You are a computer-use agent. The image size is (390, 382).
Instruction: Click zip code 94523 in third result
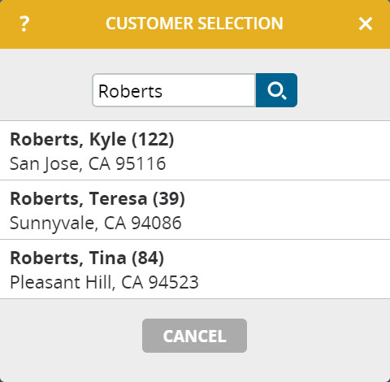174,282
